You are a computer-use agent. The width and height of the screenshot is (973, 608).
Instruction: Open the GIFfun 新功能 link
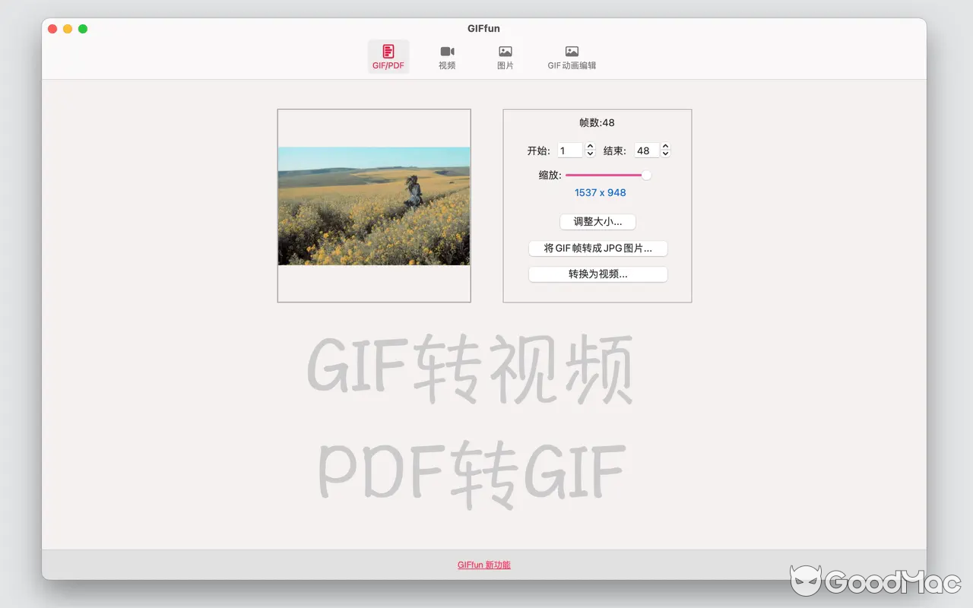point(484,565)
